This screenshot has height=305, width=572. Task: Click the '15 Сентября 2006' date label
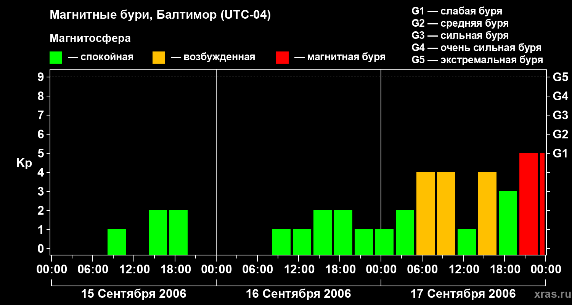click(x=134, y=294)
